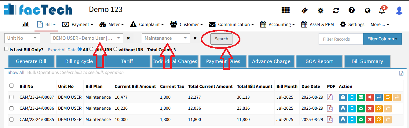Screen dimensions: 409x128
Task: Open the PDF for bill CAM/23-24/00087
Action: [330, 97]
